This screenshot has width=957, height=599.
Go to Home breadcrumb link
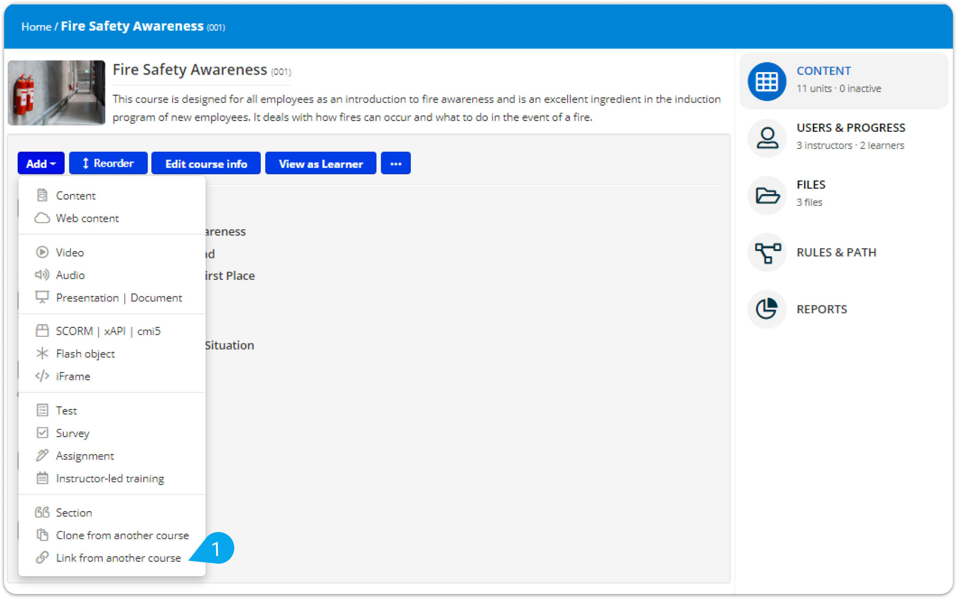36,27
